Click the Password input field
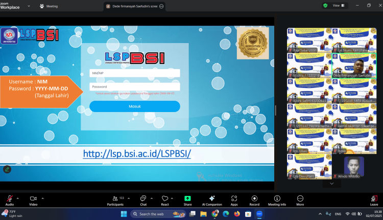This screenshot has height=220, width=383. coord(135,86)
